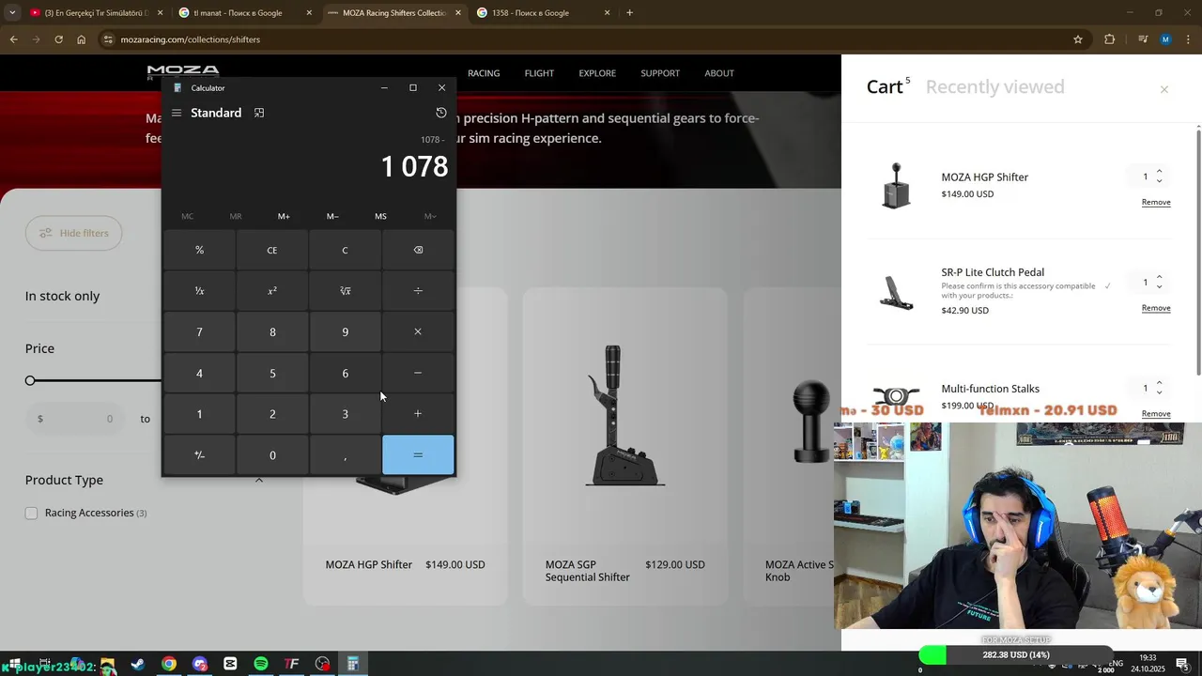Open the ABOUT menu on MOZA site

click(x=719, y=73)
